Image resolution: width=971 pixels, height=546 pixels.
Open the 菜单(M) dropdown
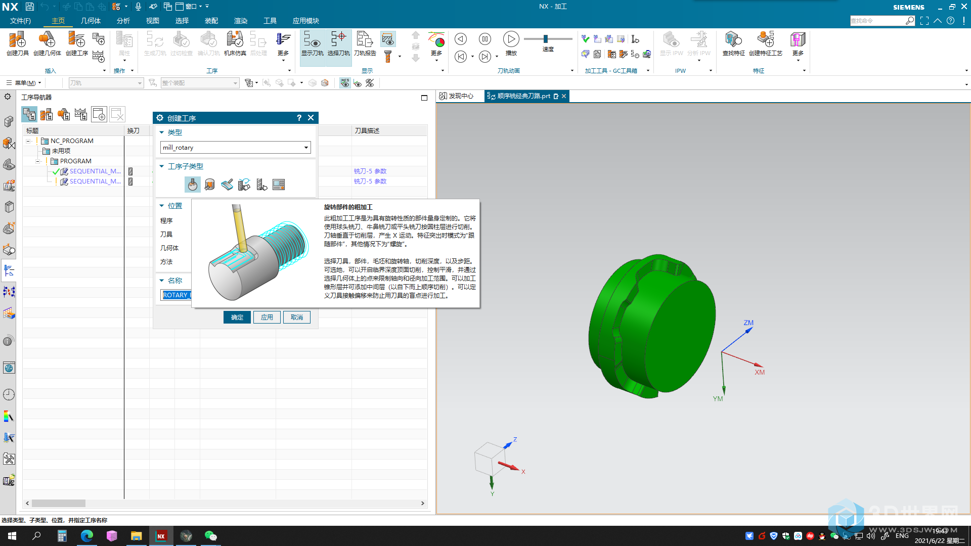point(23,83)
